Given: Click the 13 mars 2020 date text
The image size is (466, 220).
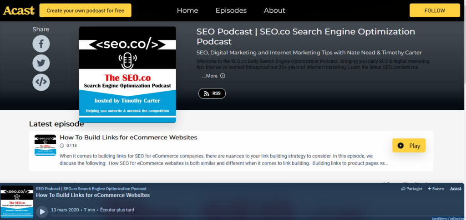Looking at the screenshot, I should [x=65, y=210].
